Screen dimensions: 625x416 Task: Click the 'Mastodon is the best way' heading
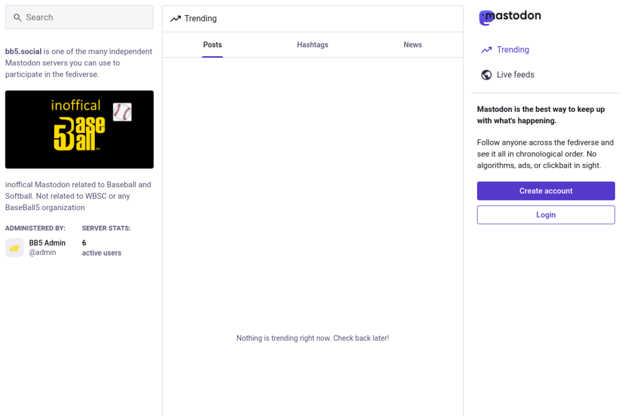[541, 115]
